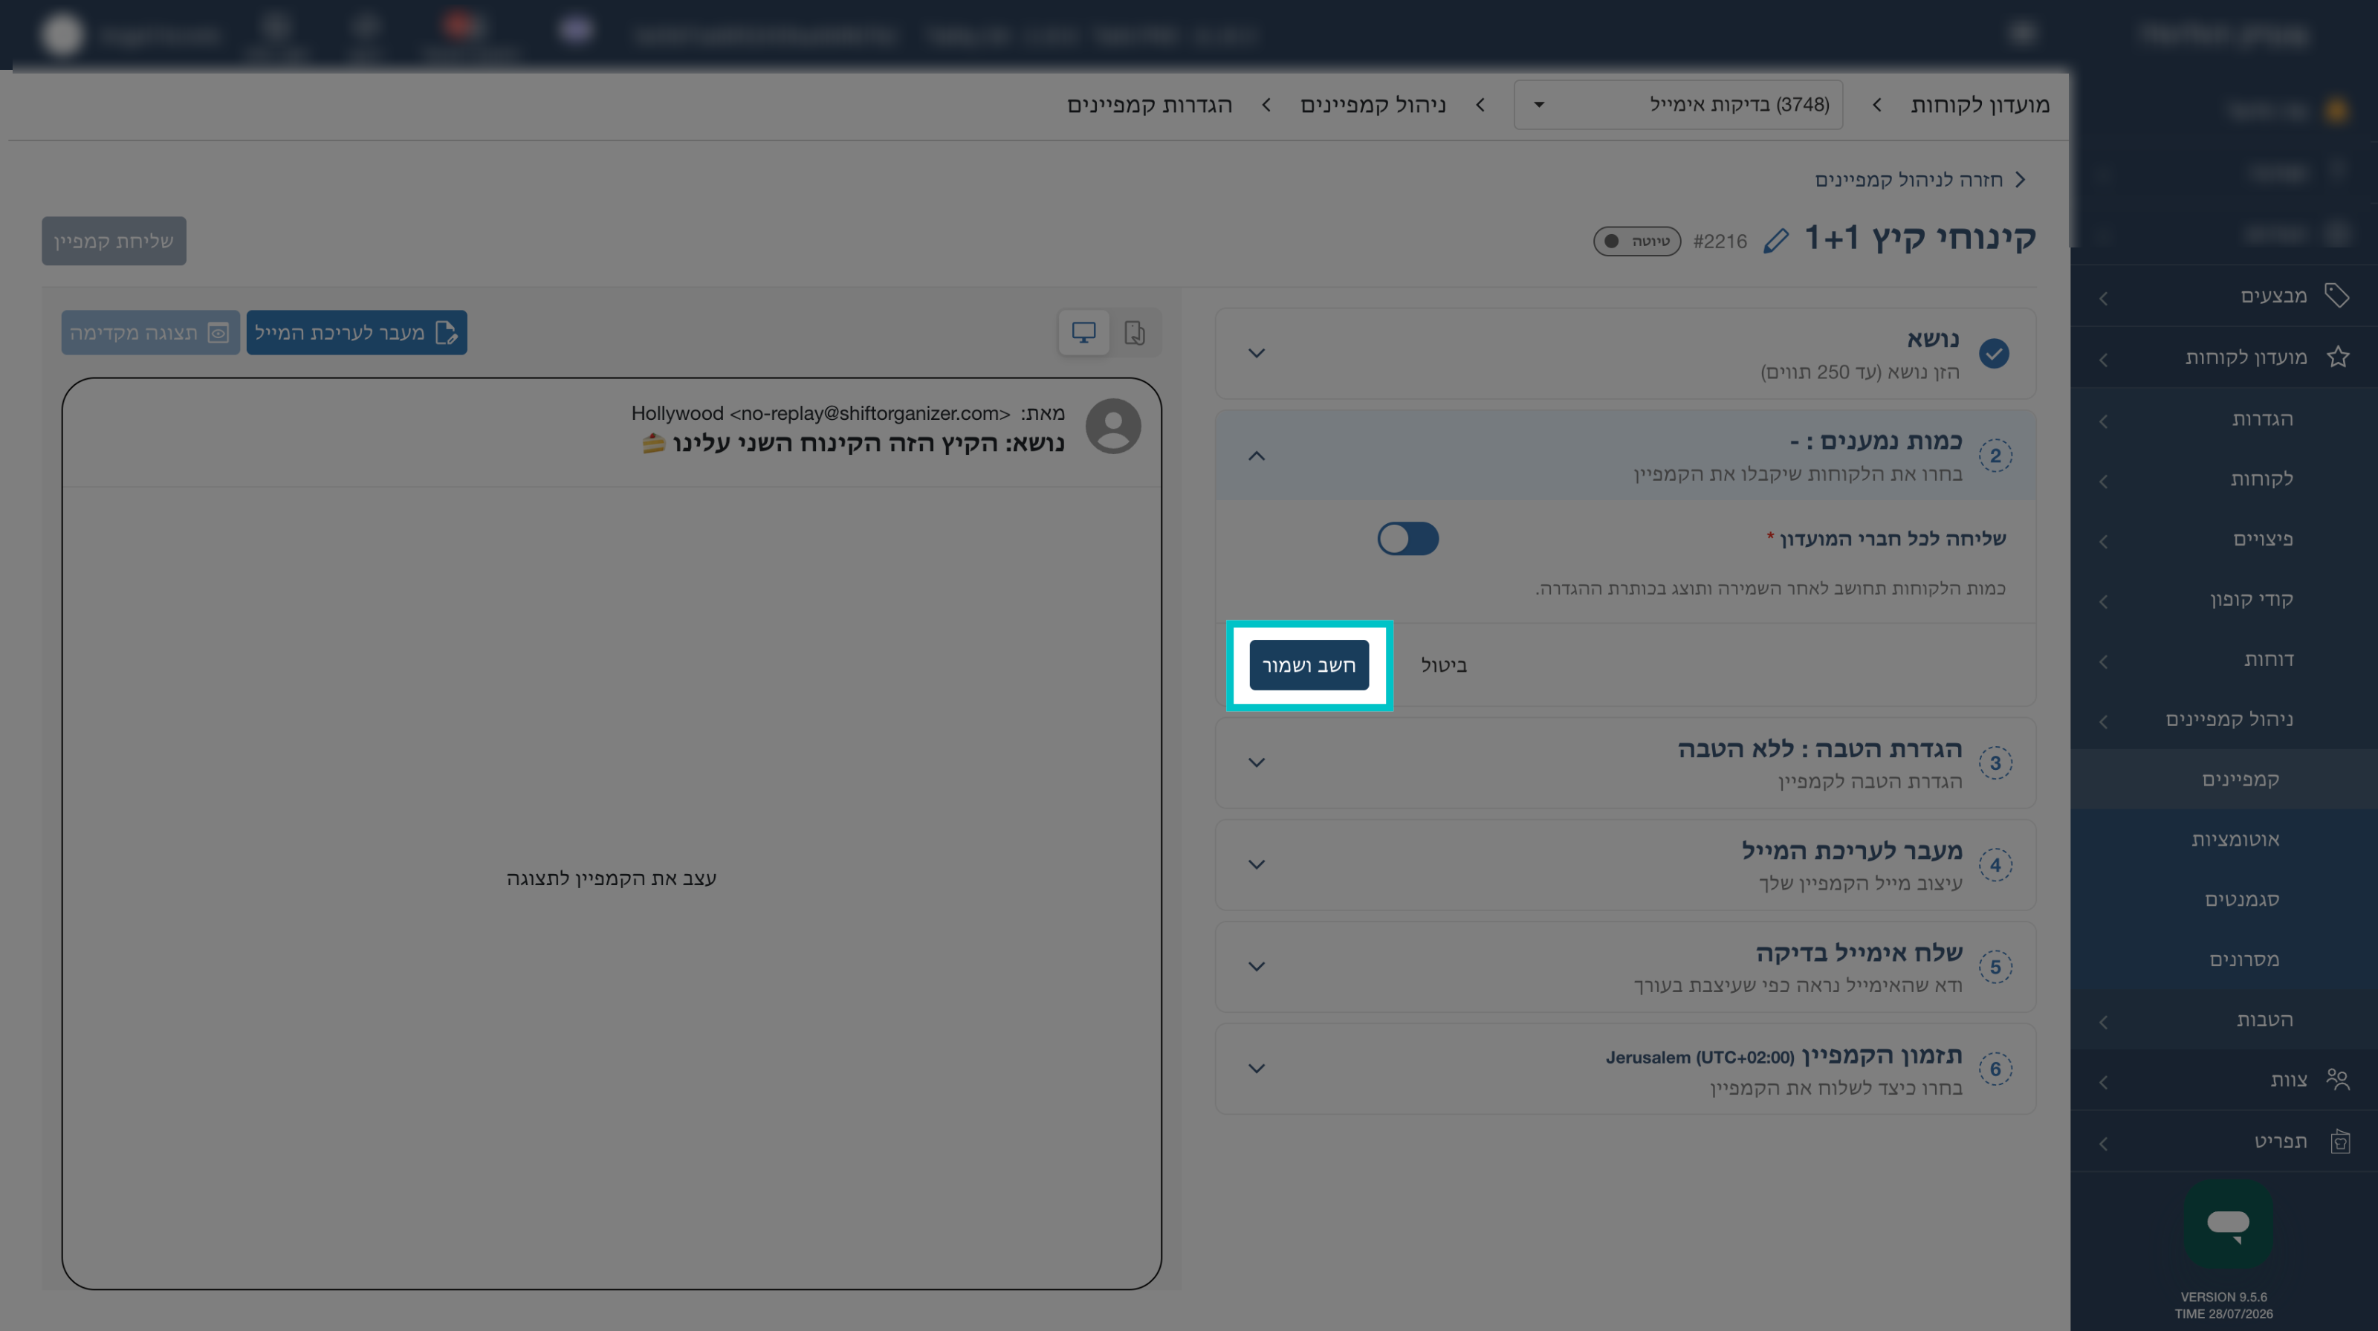Click the תצוגה מקדימה preview button
Viewport: 2378px width, 1331px height.
149,332
